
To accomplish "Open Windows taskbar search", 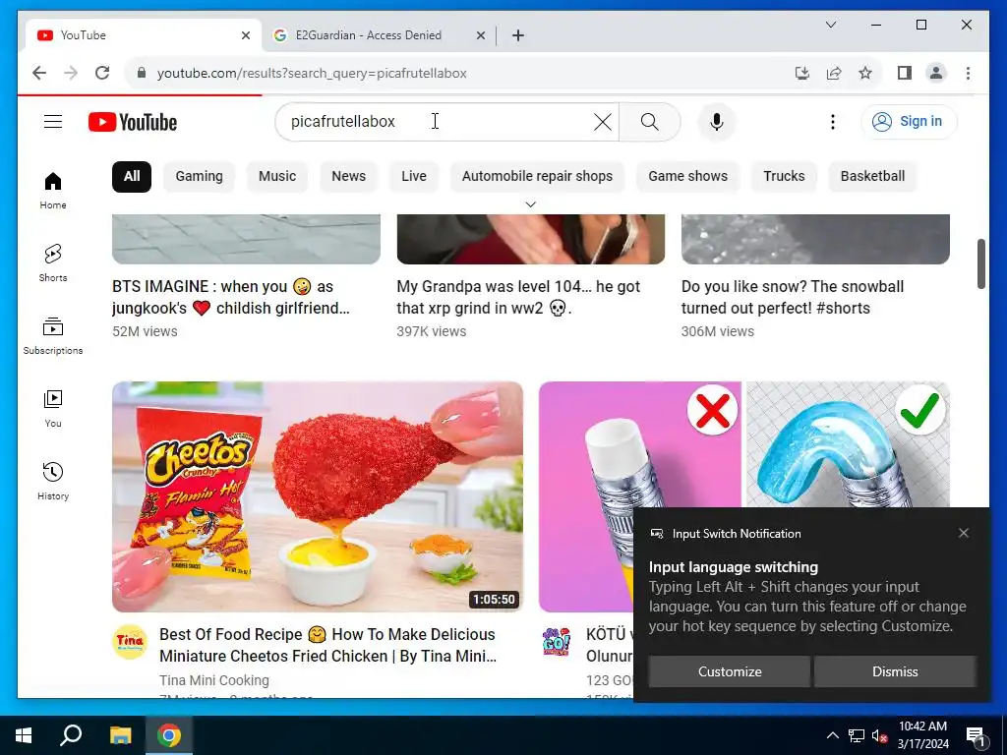I will [x=71, y=735].
